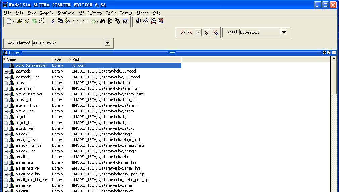The height and width of the screenshot is (192, 339).
Task: Open the Layout menu
Action: coord(126,13)
